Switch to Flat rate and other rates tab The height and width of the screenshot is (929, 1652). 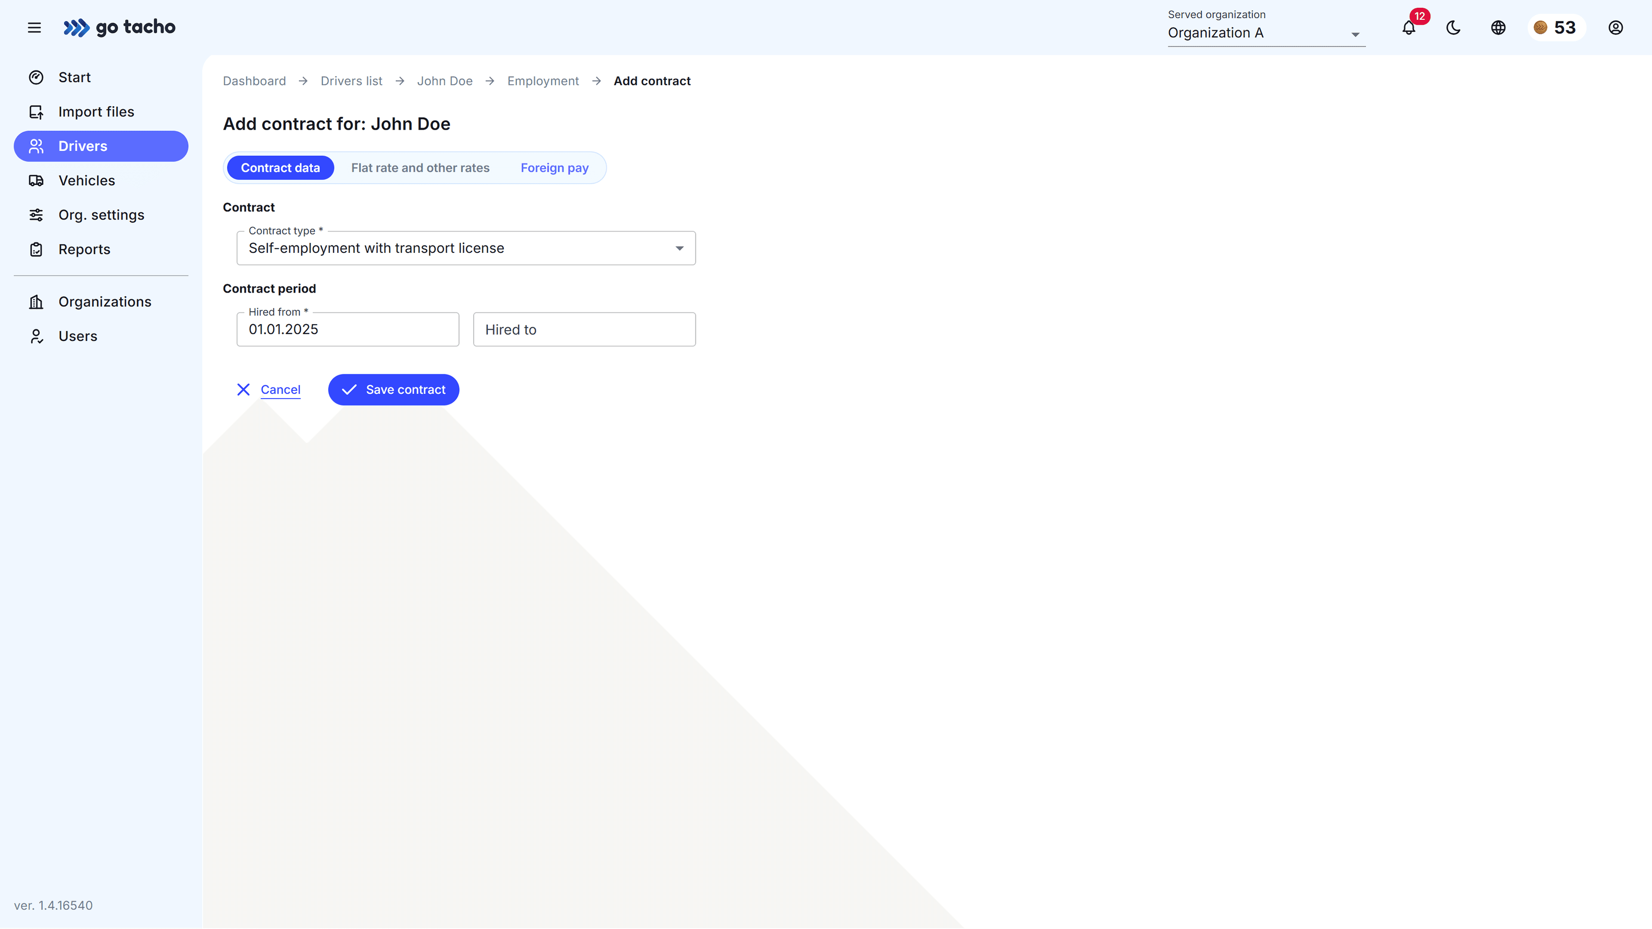[420, 167]
